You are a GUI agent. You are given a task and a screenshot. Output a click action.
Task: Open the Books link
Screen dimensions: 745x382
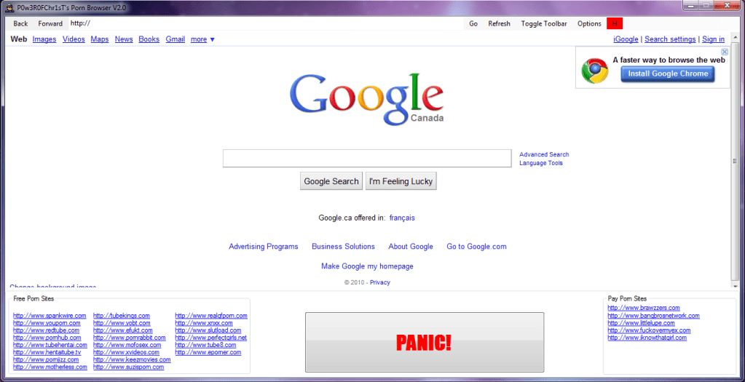pos(149,39)
